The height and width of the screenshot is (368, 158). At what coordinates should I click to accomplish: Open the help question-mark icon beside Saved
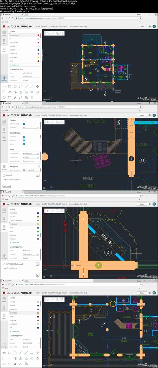tap(150, 27)
